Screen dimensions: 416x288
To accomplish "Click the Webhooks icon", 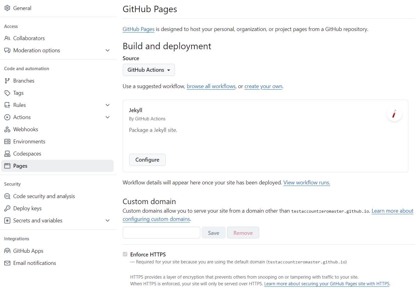I will 7,129.
